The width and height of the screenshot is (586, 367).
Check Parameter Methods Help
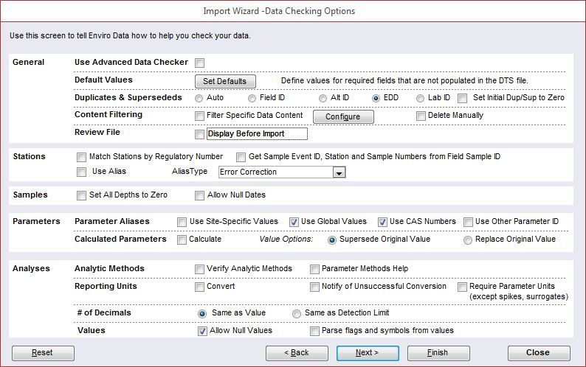point(314,269)
